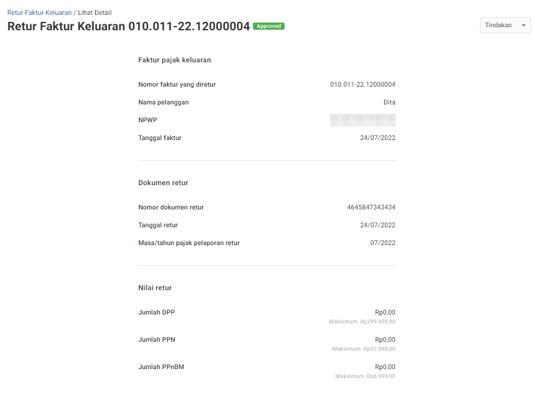This screenshot has width=534, height=394.
Task: Click the green Approved status badge
Action: 268,26
